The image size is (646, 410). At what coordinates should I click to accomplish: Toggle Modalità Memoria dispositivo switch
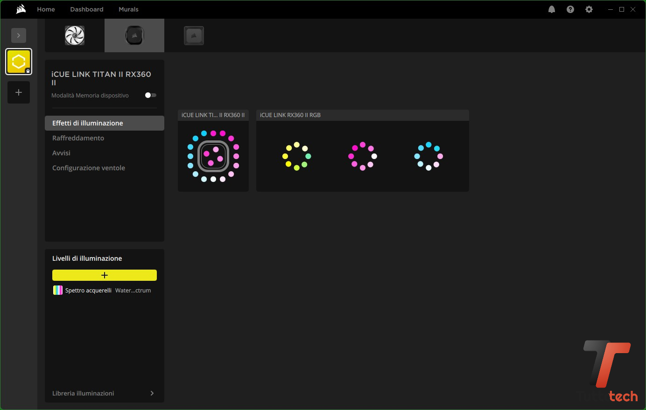point(150,95)
